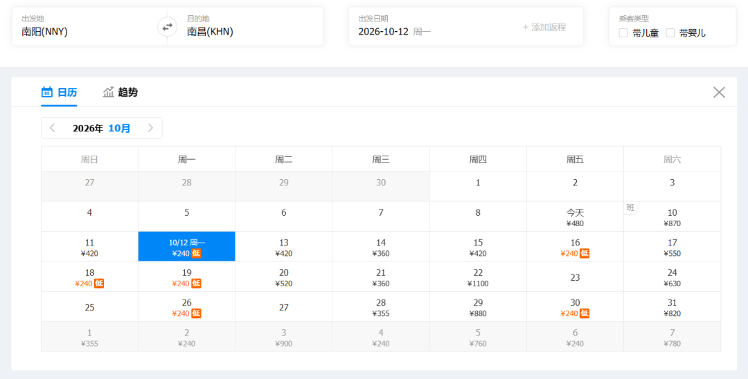Image resolution: width=748 pixels, height=379 pixels.
Task: Go to the previous month
Action: pyautogui.click(x=53, y=128)
